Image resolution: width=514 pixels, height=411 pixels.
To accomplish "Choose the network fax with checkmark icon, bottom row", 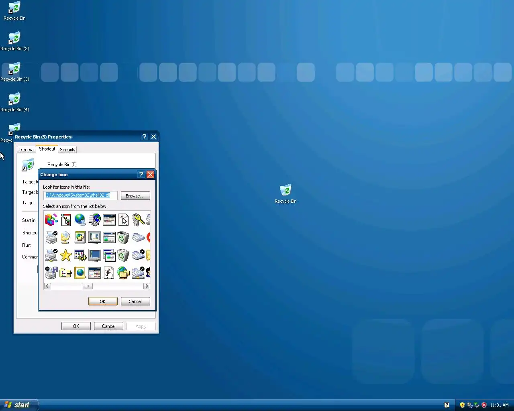I will 138,273.
